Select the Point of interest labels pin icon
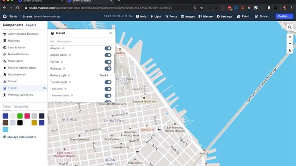296x166 pixels. (5, 68)
